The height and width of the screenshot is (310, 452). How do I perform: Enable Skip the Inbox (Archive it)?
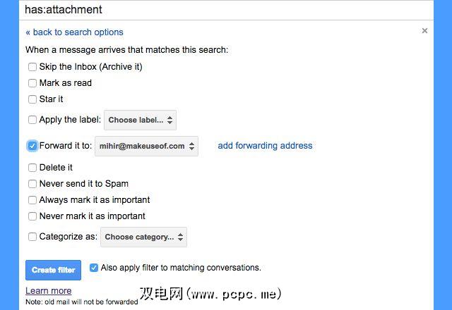[x=32, y=67]
